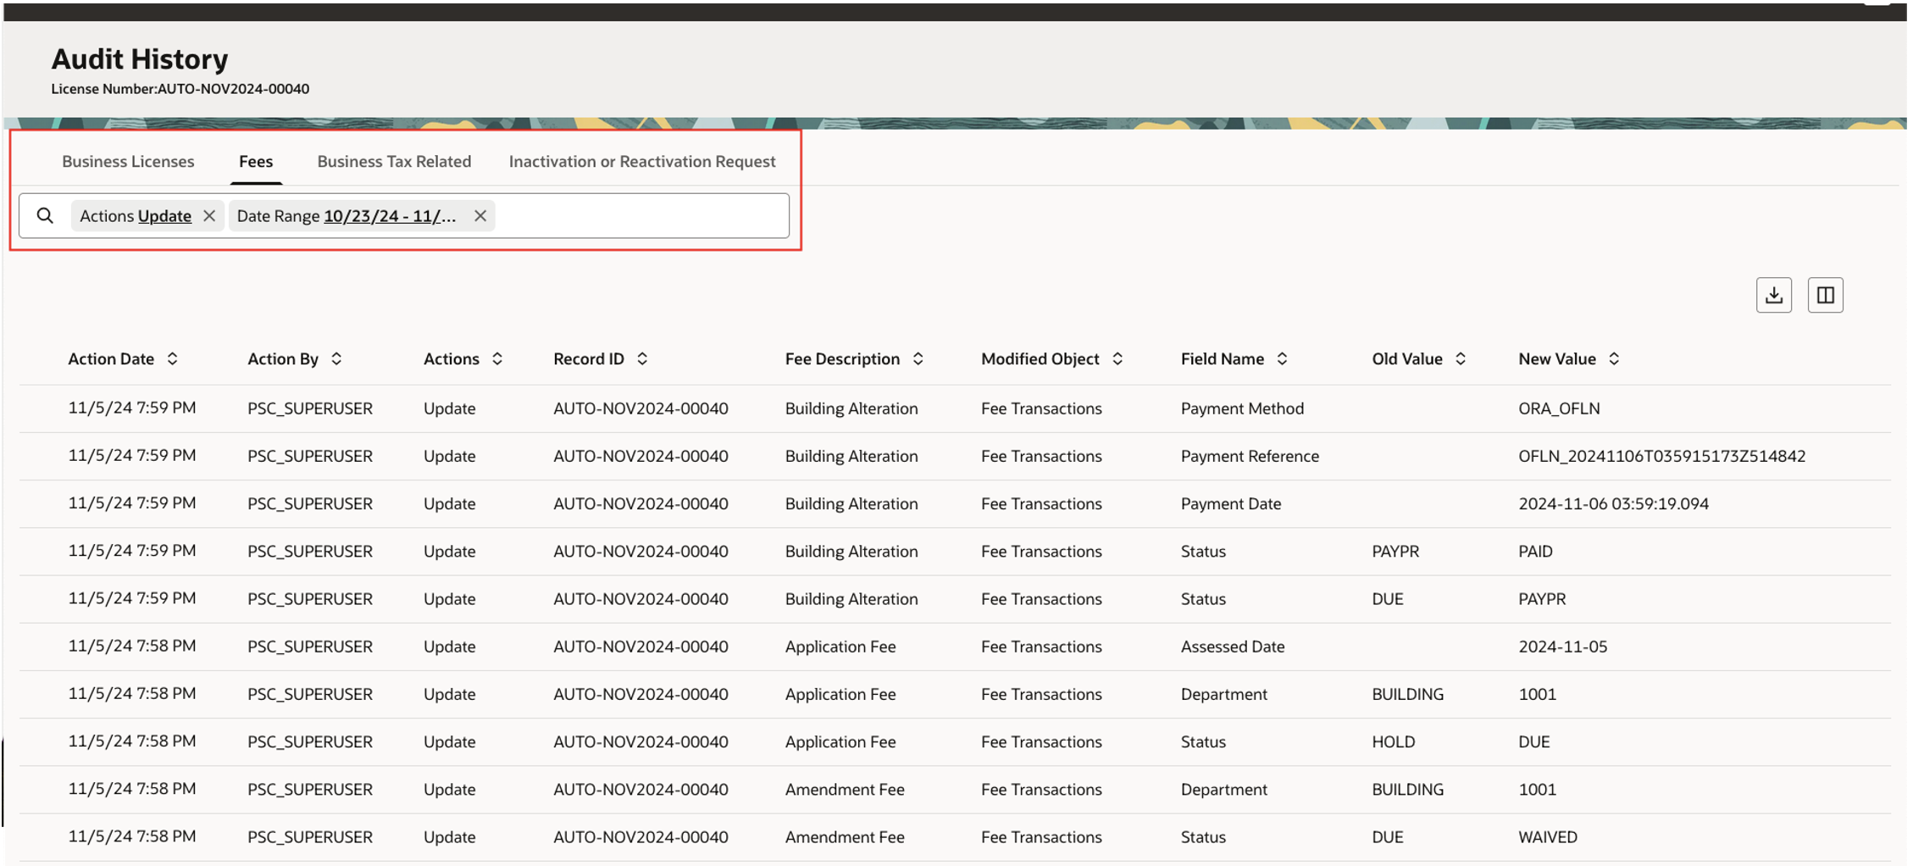Image resolution: width=1913 pixels, height=866 pixels.
Task: Click the sort icon on Modified Object column
Action: tap(1117, 358)
